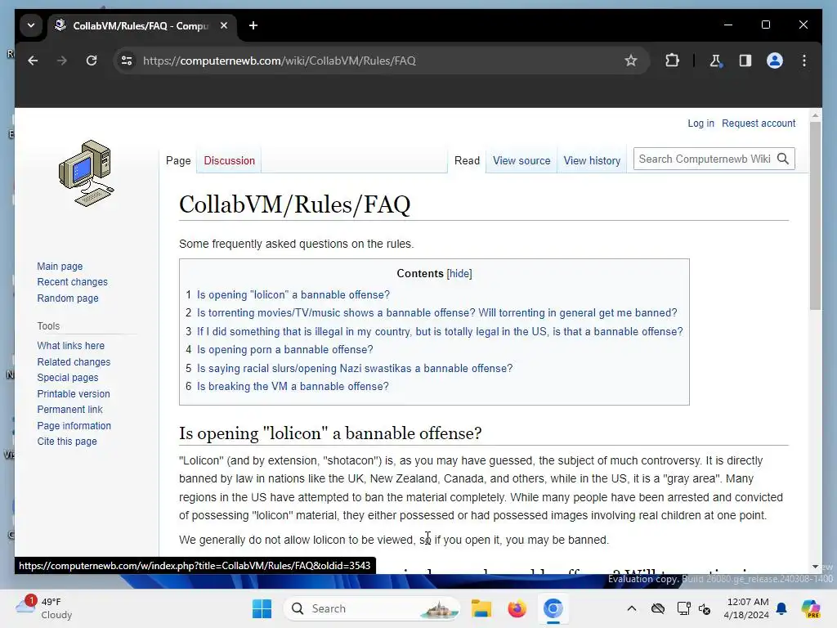Image resolution: width=837 pixels, height=628 pixels.
Task: Open the View history tab
Action: [x=592, y=161]
